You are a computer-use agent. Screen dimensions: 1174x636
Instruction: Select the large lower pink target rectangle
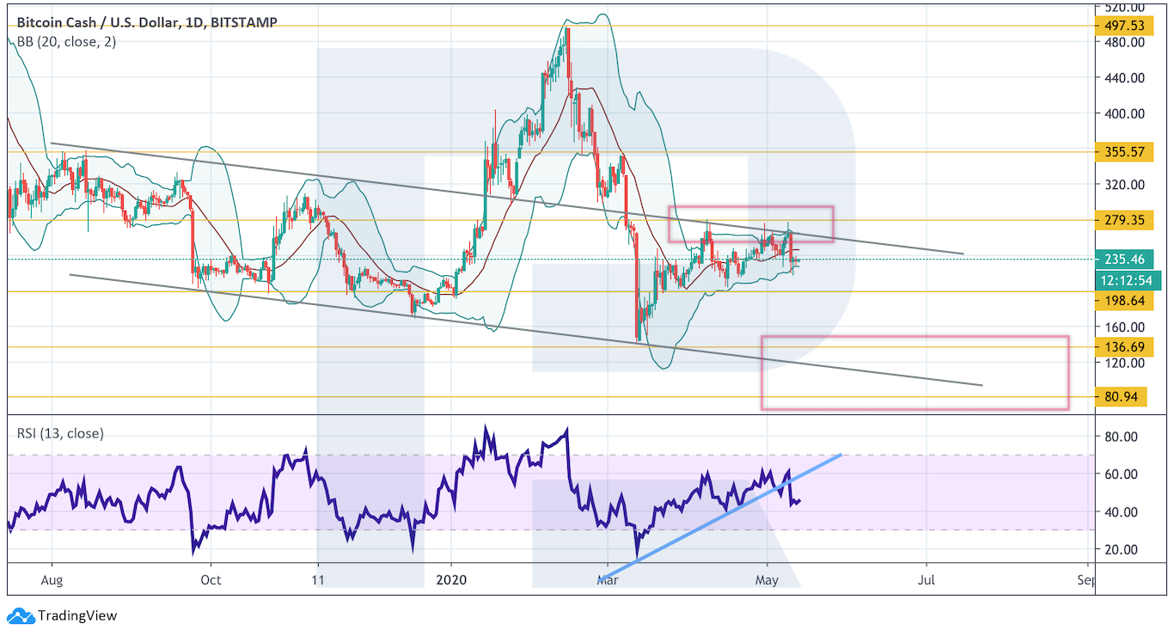tap(914, 373)
